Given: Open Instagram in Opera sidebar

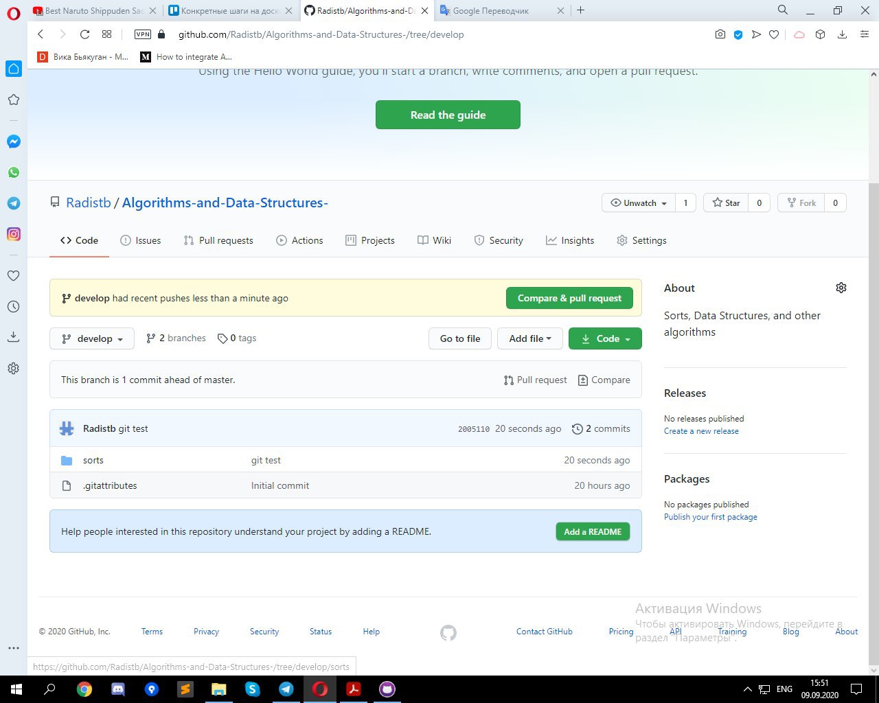Looking at the screenshot, I should pos(14,234).
